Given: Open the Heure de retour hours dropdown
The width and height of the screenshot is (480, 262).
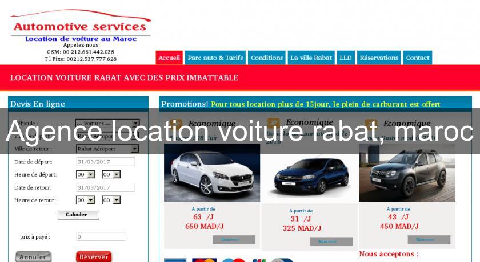Looking at the screenshot, I should pos(85,200).
